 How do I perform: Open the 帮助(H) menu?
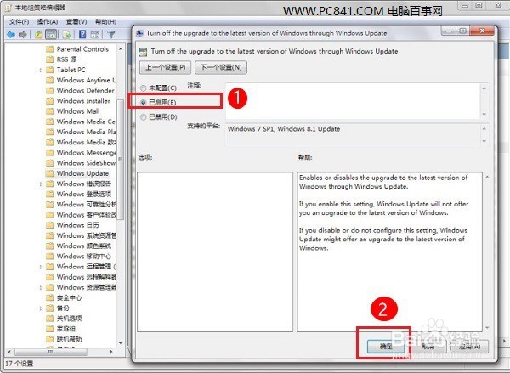pyautogui.click(x=105, y=22)
